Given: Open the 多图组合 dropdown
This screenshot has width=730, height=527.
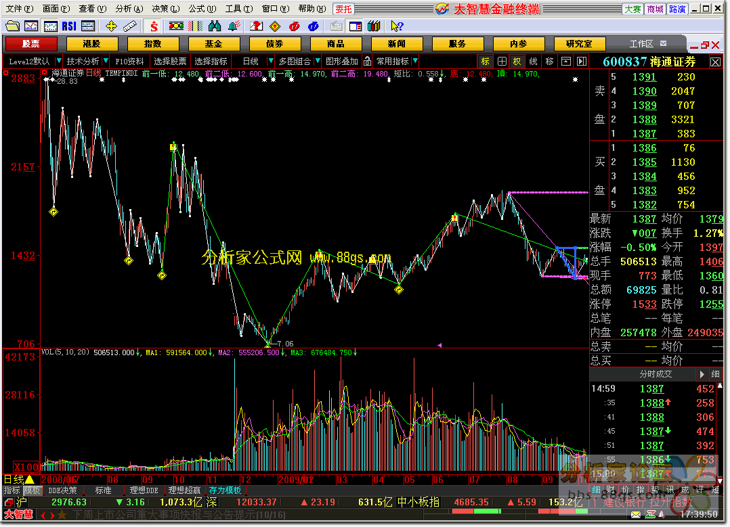Looking at the screenshot, I should click(318, 61).
